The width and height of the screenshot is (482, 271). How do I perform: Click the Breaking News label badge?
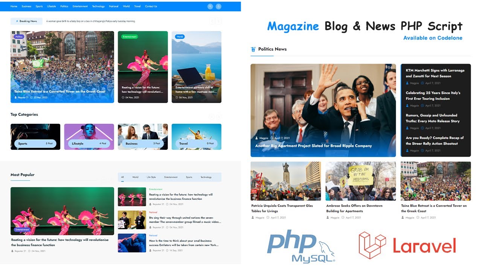click(x=26, y=21)
